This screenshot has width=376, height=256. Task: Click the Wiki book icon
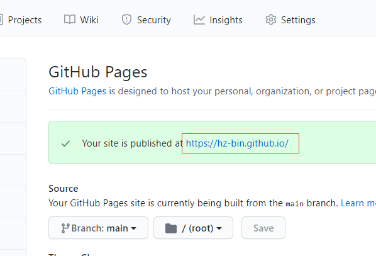70,19
